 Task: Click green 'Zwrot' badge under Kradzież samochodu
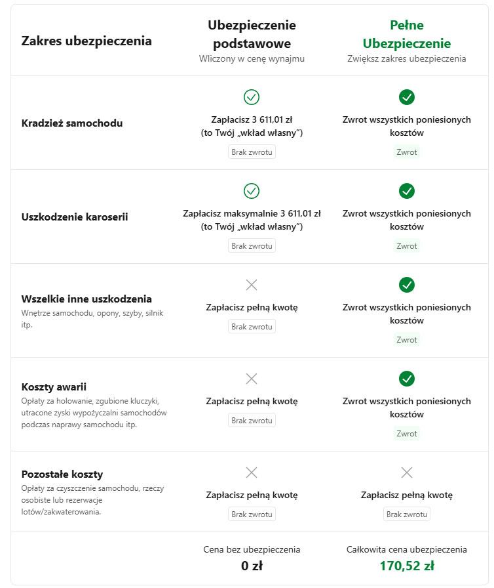[x=406, y=152]
